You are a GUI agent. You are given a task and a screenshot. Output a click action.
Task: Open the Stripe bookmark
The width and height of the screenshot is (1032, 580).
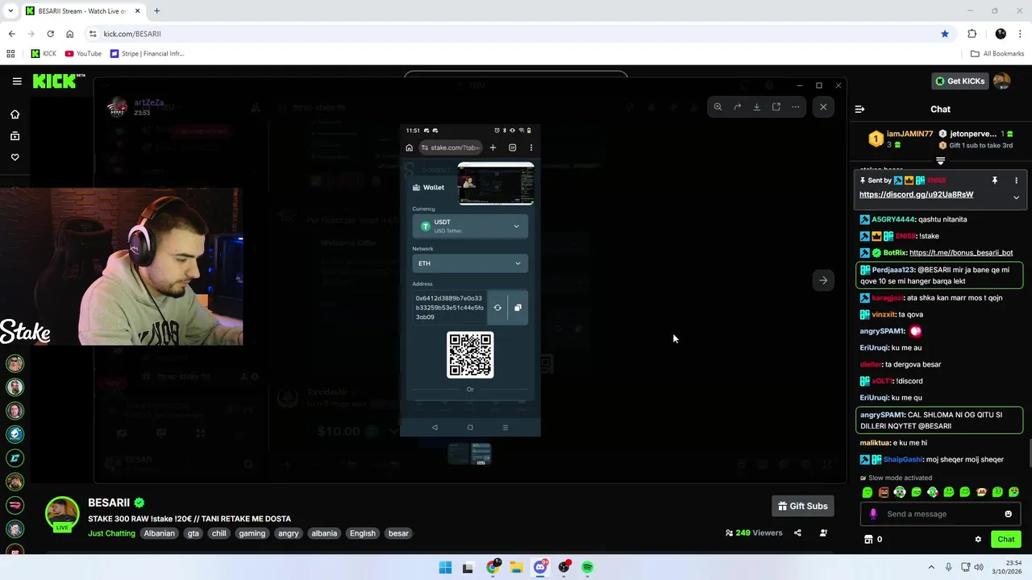[x=147, y=54]
